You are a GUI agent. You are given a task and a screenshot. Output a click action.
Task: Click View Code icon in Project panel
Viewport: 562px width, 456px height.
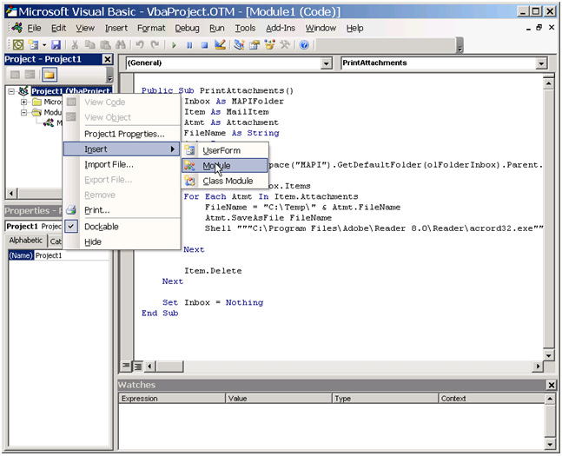[15, 75]
